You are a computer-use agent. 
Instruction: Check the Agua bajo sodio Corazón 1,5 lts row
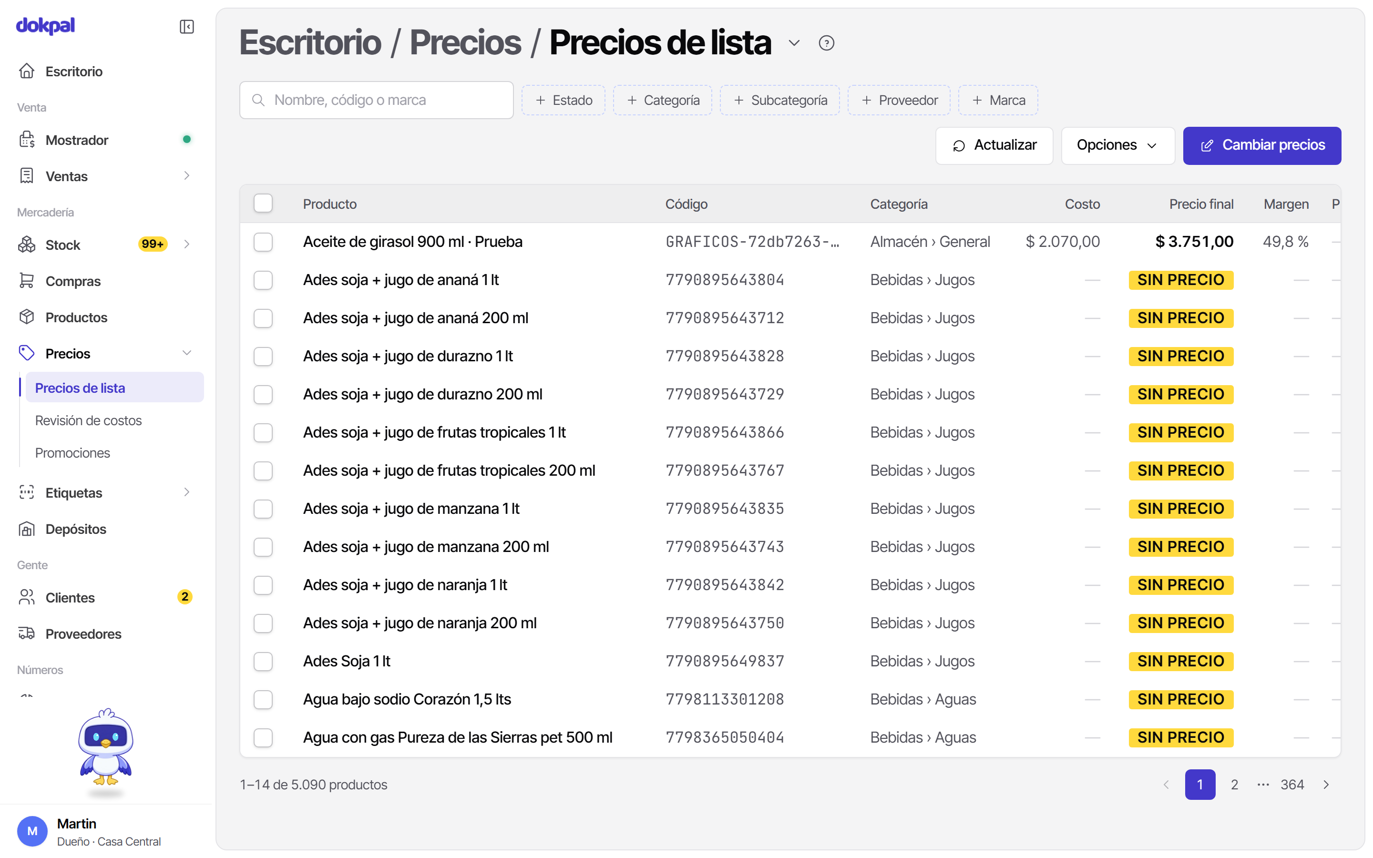click(x=263, y=699)
